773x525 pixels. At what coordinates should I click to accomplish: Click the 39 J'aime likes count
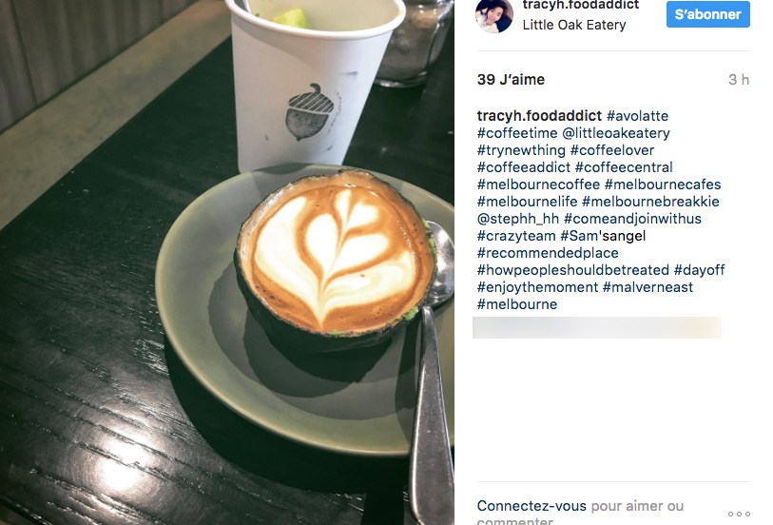511,79
